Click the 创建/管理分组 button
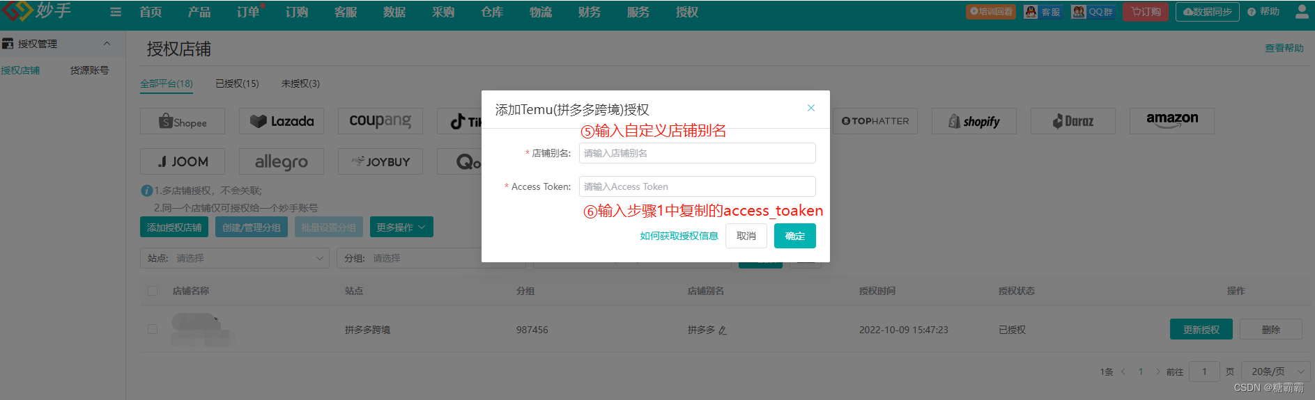The image size is (1315, 400). [252, 227]
